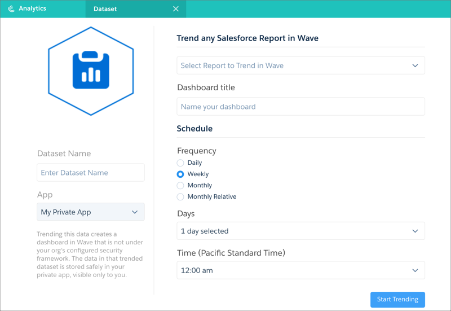451x311 pixels.
Task: Click the Dataset Name label
Action: (x=64, y=154)
